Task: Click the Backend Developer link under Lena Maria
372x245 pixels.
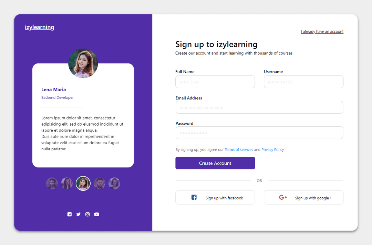Action: coord(57,97)
